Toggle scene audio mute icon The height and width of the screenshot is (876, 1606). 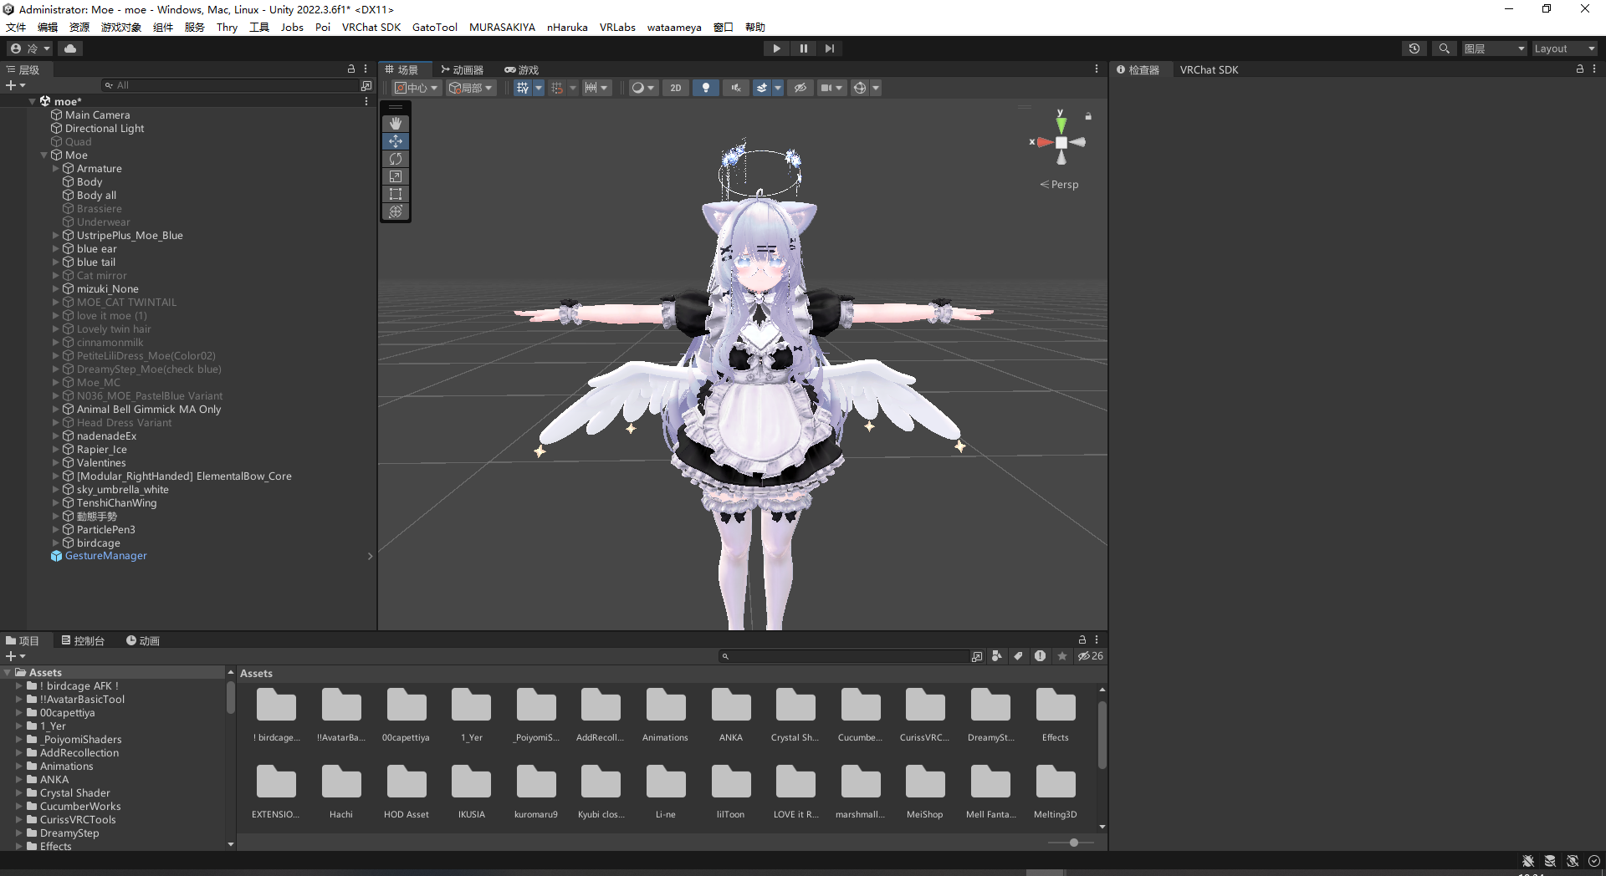coord(735,88)
